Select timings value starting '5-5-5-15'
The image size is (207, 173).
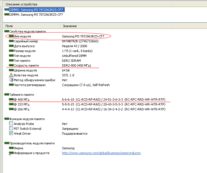point(114,104)
